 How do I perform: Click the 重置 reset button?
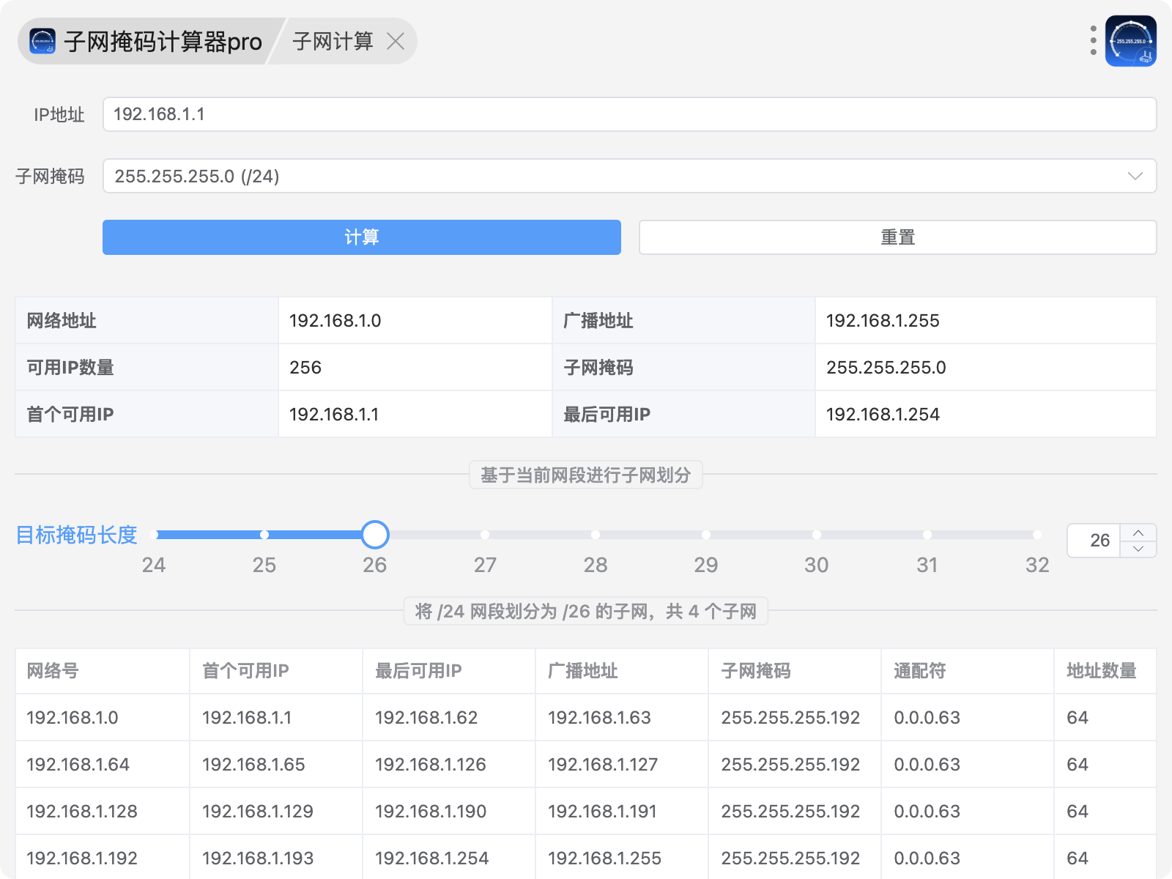(x=897, y=237)
